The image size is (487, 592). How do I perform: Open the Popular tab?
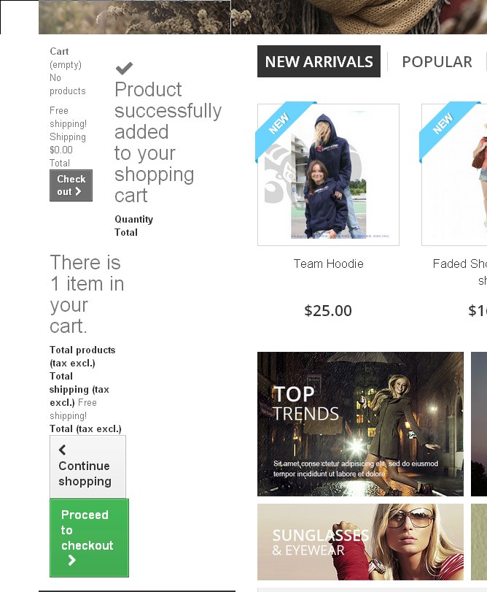437,62
